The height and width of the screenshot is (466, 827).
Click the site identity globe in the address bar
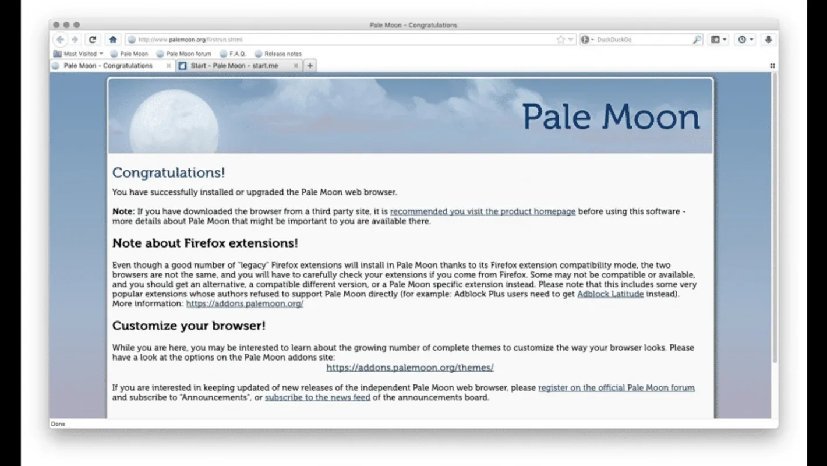(132, 40)
